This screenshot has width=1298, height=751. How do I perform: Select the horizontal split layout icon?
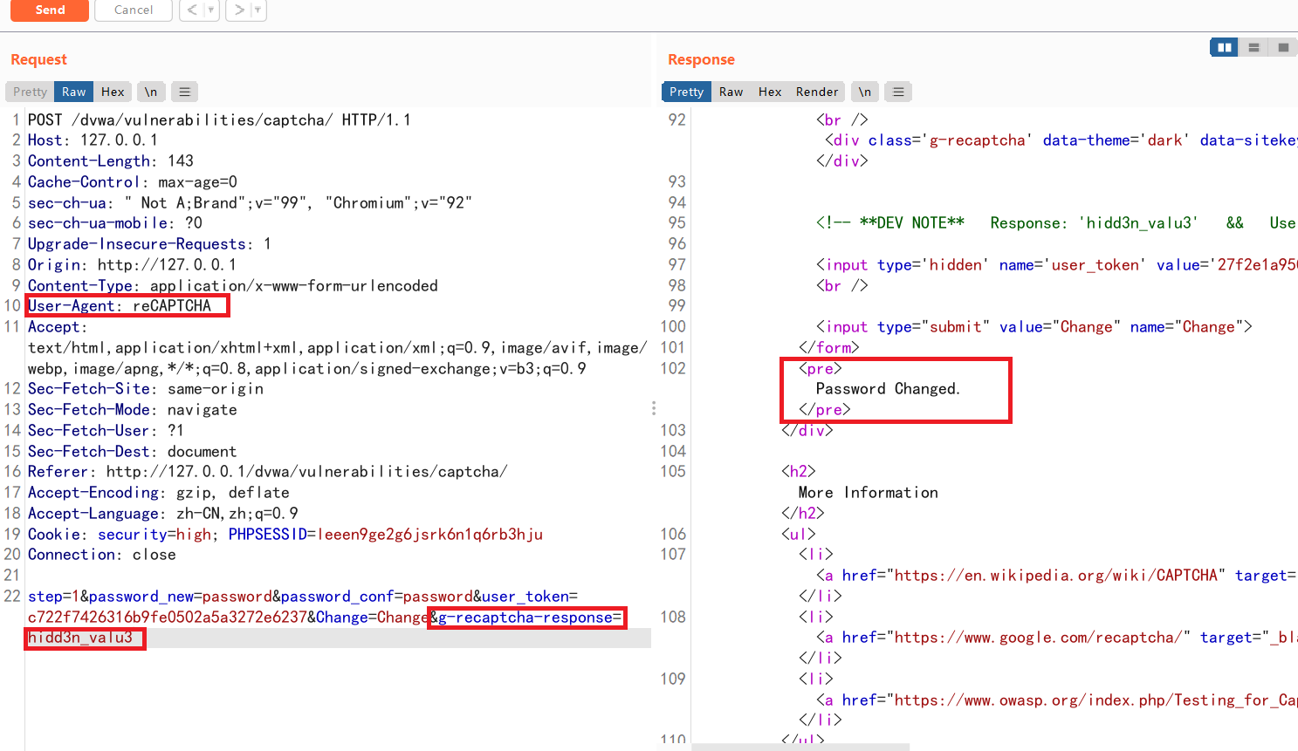(1253, 46)
